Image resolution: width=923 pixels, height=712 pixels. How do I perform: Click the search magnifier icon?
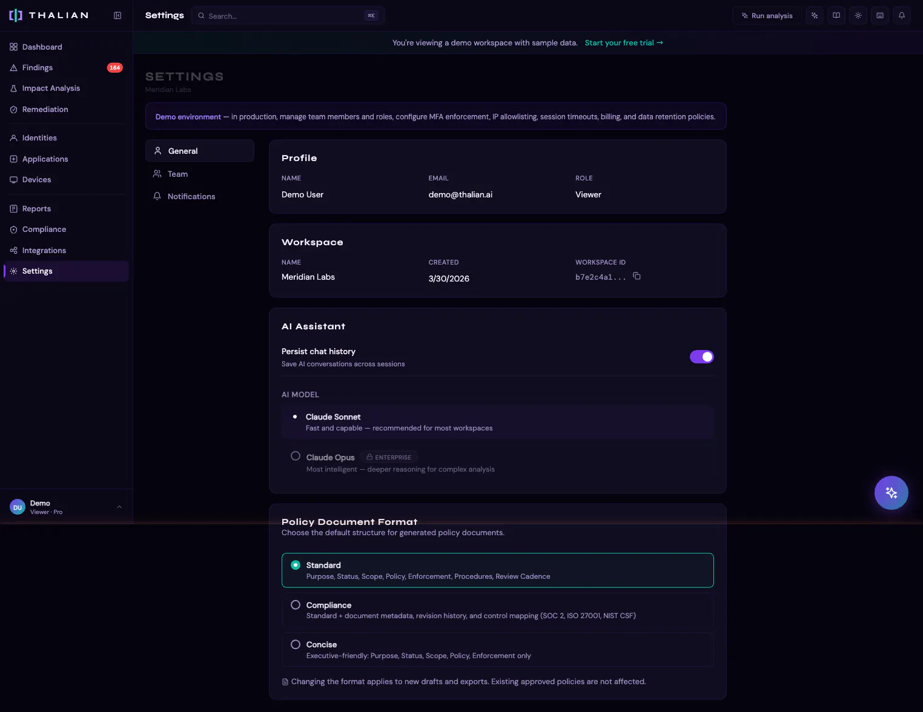[201, 16]
